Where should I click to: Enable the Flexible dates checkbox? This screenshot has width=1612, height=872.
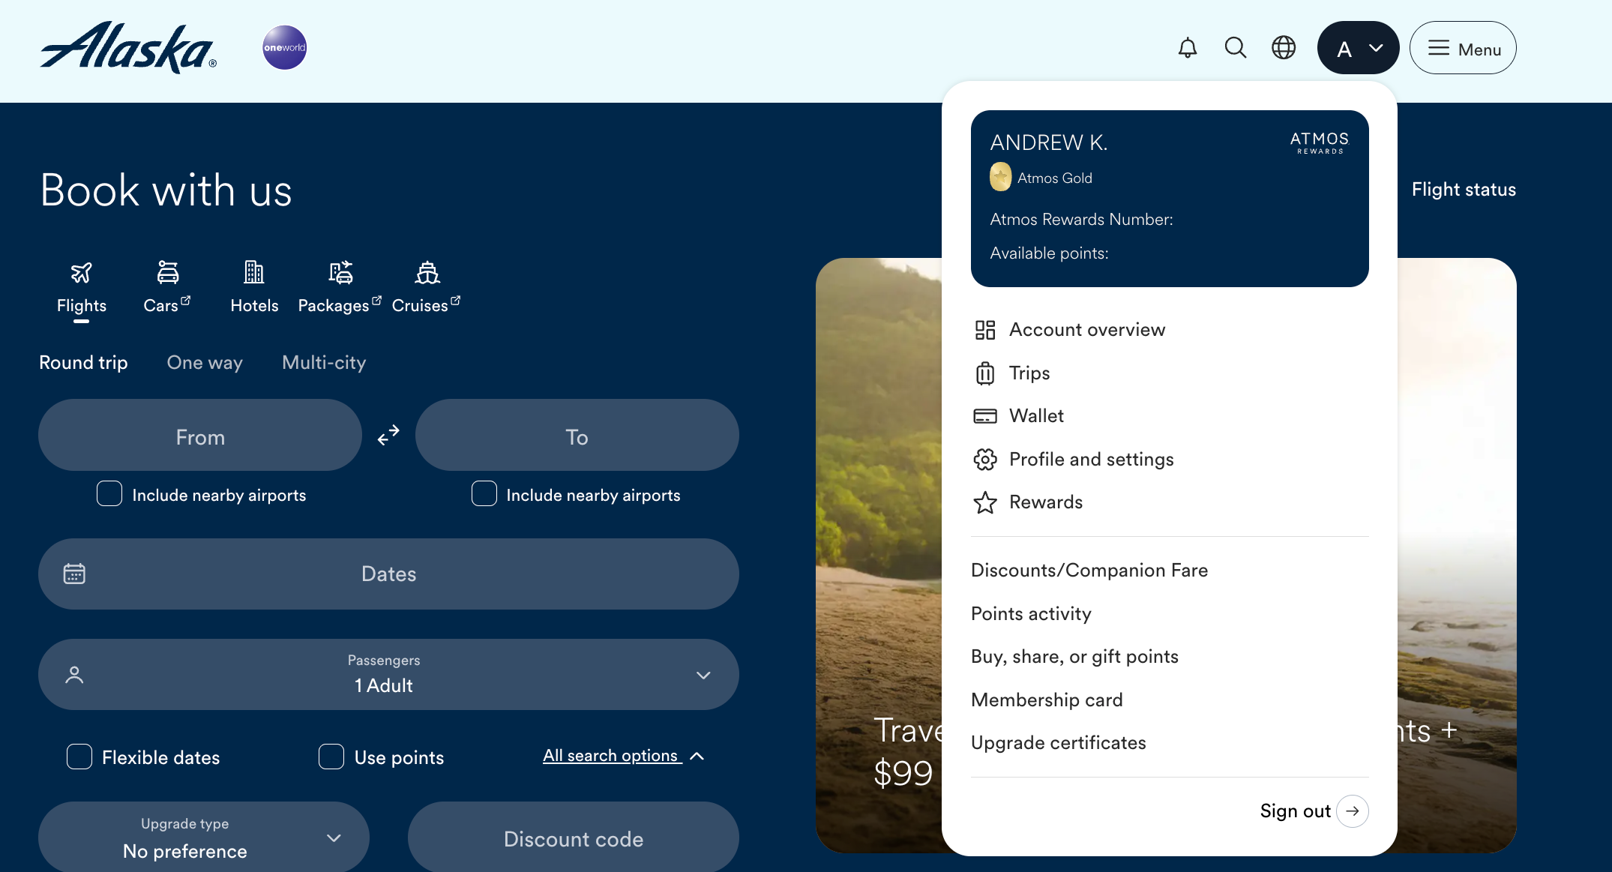79,757
